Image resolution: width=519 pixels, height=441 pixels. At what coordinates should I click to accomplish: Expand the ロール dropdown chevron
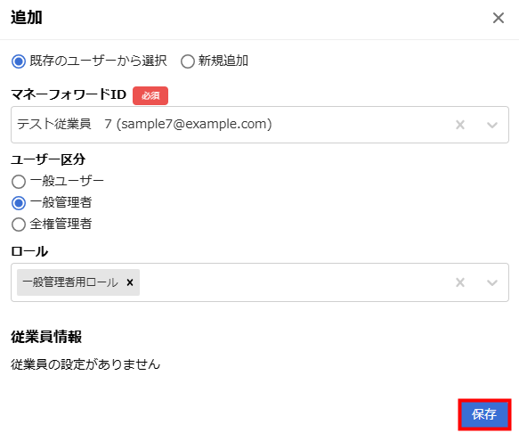pyautogui.click(x=492, y=282)
